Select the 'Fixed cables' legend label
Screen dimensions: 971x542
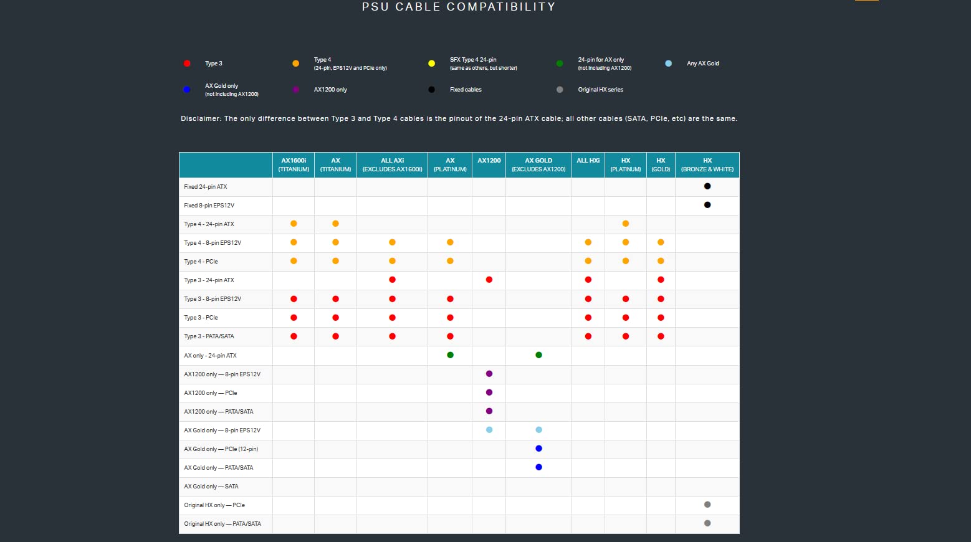(x=466, y=90)
